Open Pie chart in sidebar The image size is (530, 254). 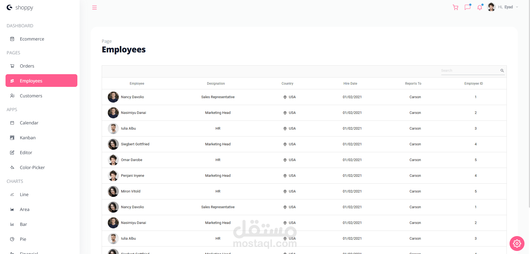[x=41, y=239]
